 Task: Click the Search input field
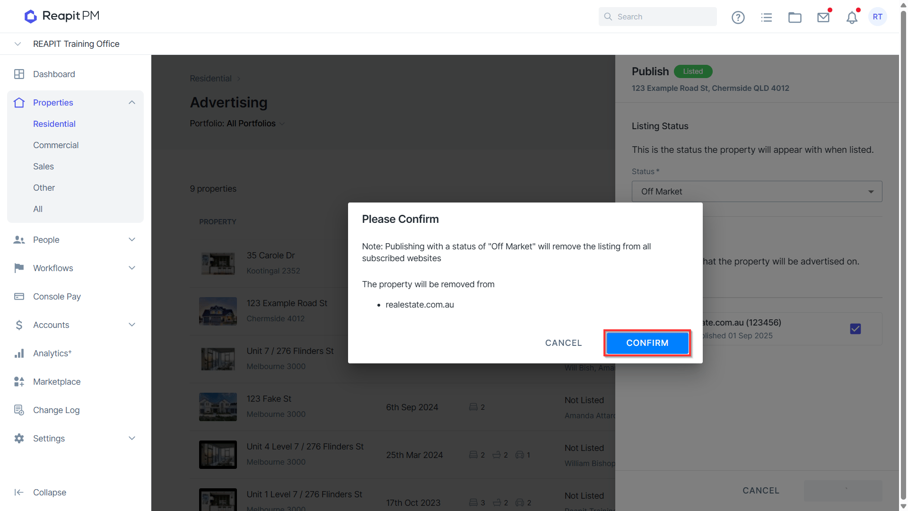[x=657, y=17]
